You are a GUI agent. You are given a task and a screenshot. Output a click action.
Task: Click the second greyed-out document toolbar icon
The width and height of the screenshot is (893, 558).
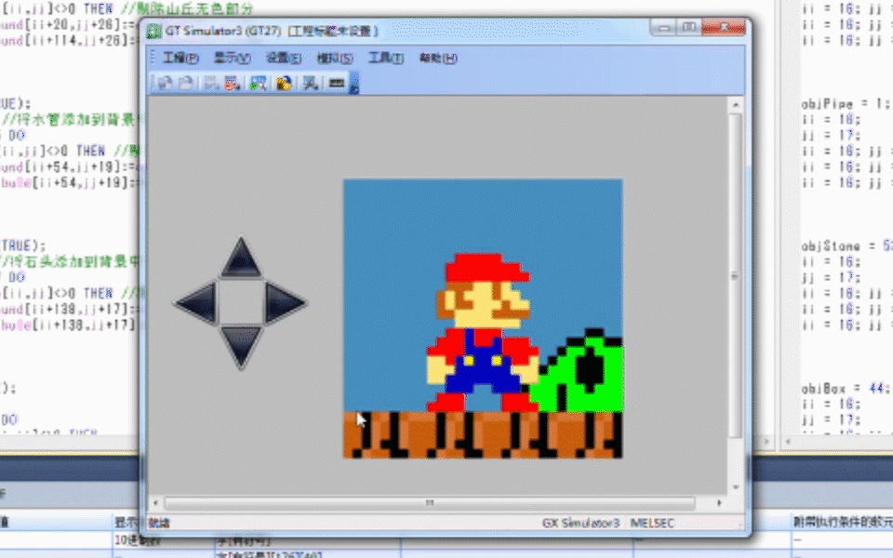coord(186,83)
